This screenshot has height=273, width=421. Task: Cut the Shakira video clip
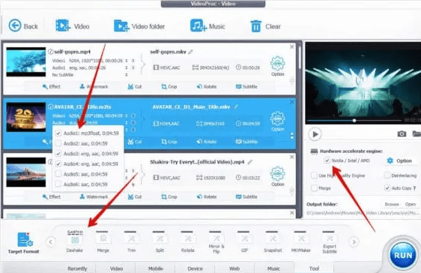135,196
